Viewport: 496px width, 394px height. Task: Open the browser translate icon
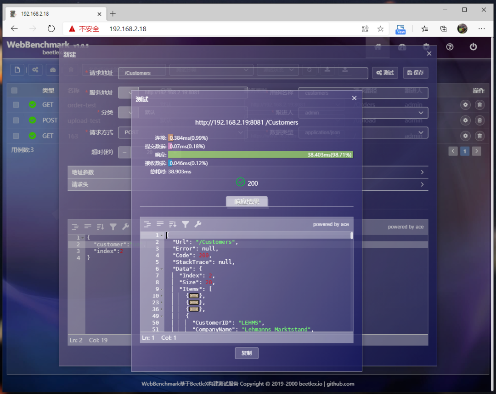[365, 29]
